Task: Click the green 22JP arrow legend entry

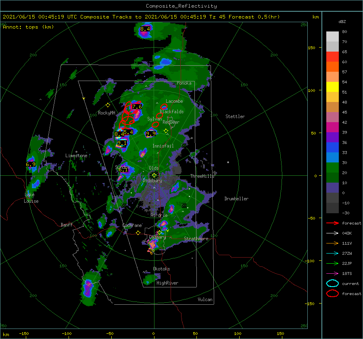Action: [332, 263]
